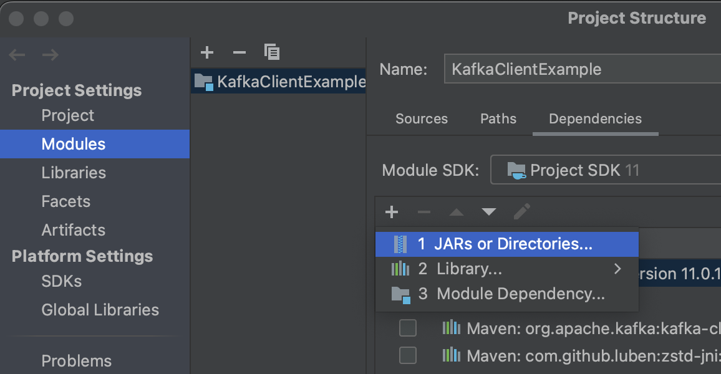This screenshot has width=721, height=374.
Task: Toggle export checkbox for zstd-jni Maven library
Action: 408,355
